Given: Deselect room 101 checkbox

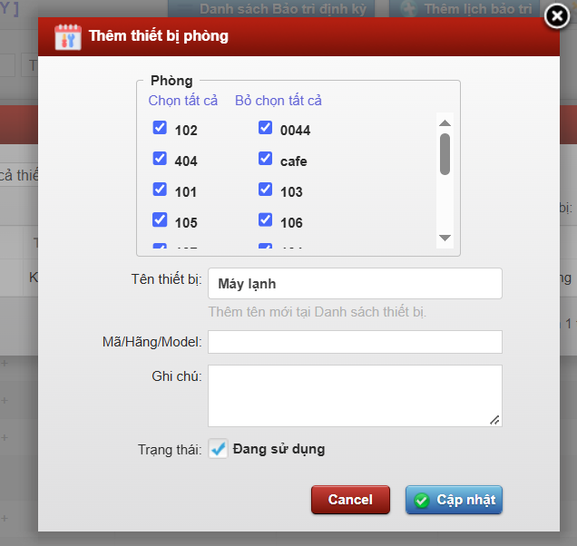Looking at the screenshot, I should coord(160,190).
